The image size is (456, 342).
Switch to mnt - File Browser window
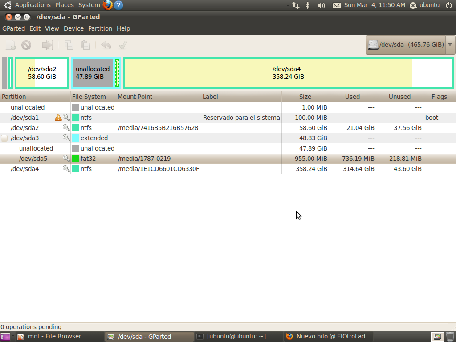pyautogui.click(x=60, y=337)
